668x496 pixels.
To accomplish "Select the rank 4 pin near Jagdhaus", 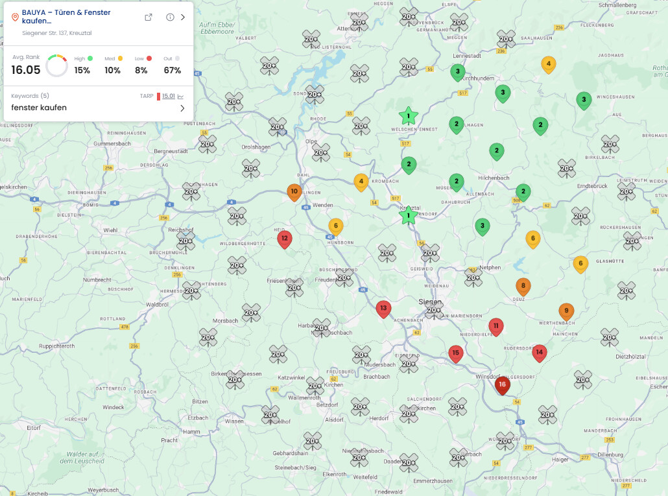I will tap(548, 65).
